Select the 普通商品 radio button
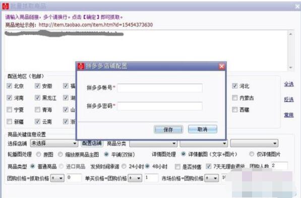Viewport: 301px width, 198px height. 32,166
